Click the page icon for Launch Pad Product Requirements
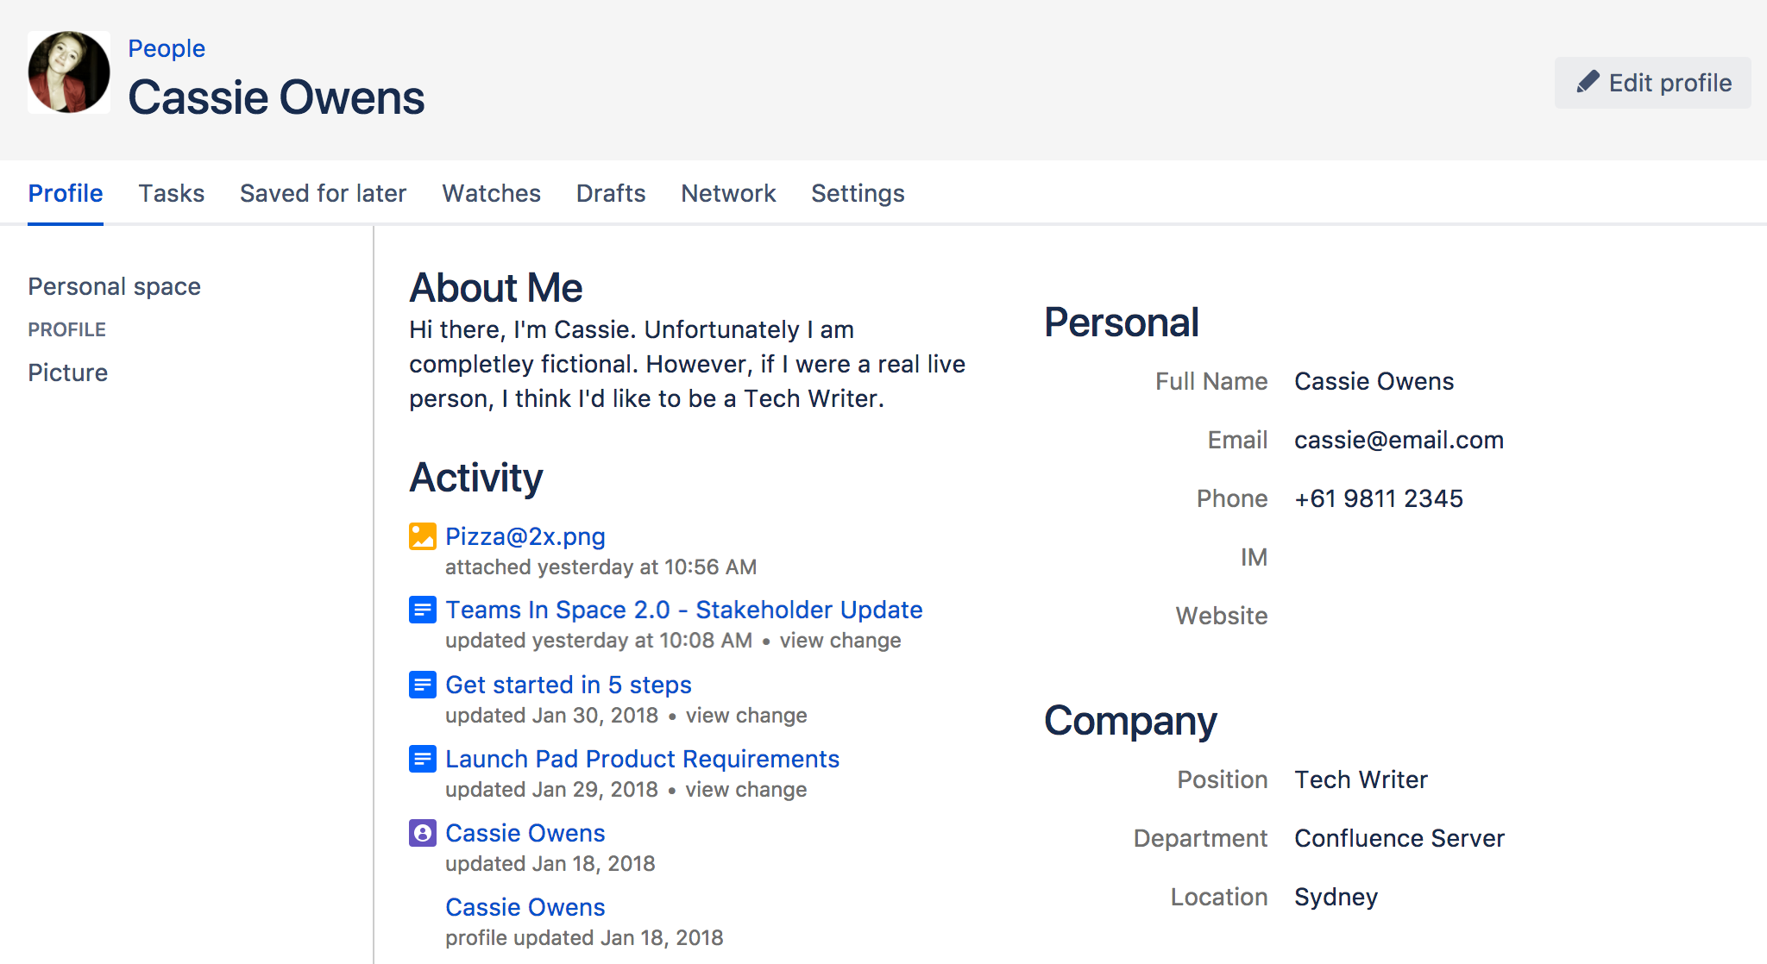This screenshot has width=1767, height=964. click(x=423, y=759)
